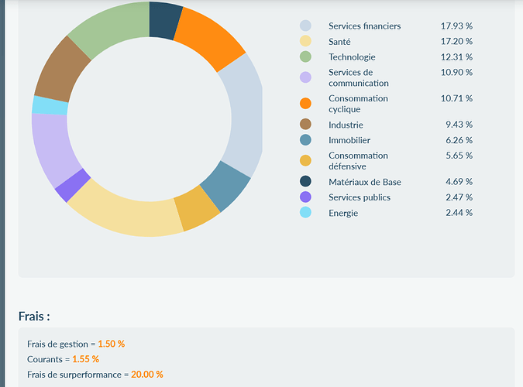This screenshot has height=387, width=523.
Task: Click the Services de communication legend dot
Action: 305,77
